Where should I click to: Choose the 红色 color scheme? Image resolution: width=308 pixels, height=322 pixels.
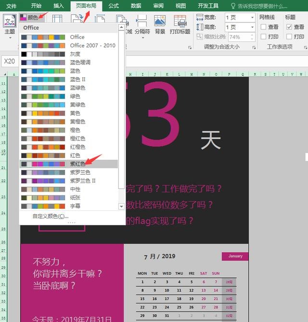coord(69,155)
